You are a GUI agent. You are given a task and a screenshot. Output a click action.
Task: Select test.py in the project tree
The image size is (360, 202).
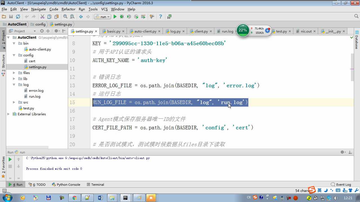(28, 108)
